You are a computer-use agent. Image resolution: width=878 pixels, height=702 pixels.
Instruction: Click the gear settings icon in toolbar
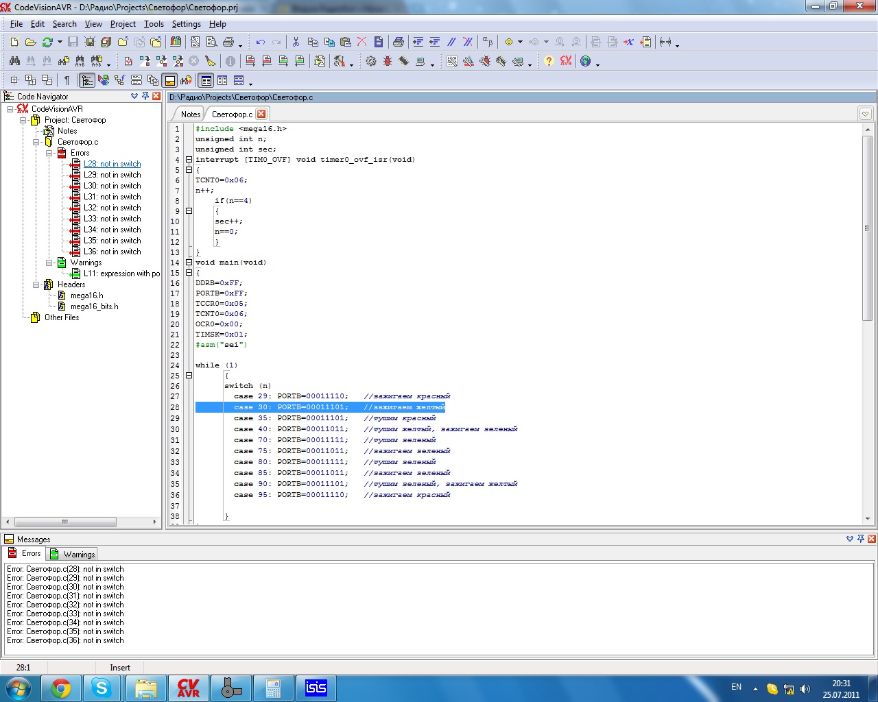(371, 62)
